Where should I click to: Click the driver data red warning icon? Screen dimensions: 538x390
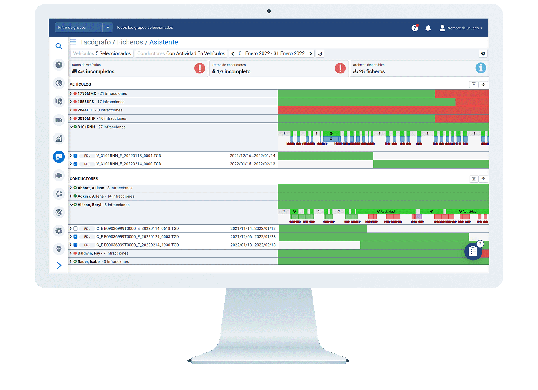340,68
